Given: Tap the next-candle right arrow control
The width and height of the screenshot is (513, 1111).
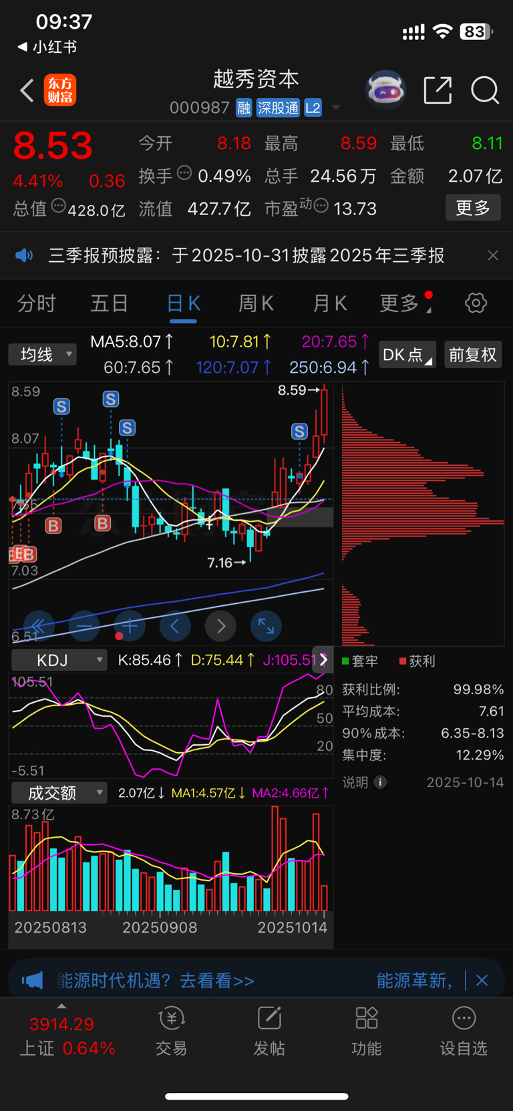Looking at the screenshot, I should tap(220, 626).
